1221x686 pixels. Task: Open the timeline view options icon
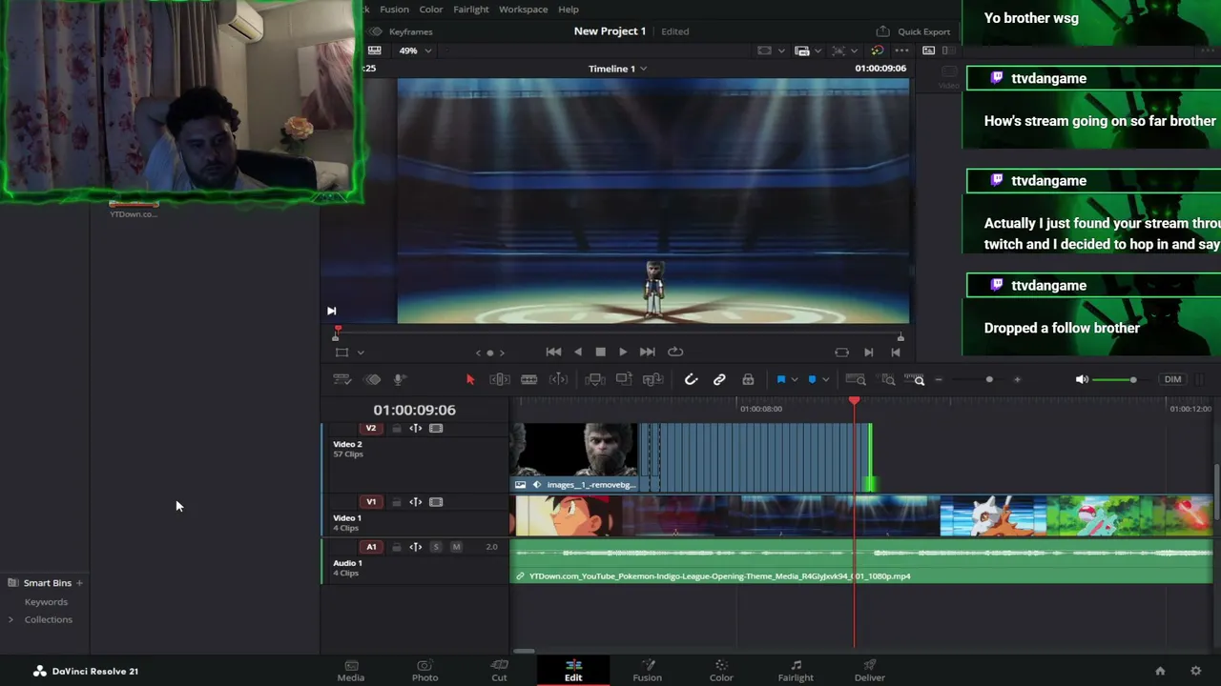(341, 379)
